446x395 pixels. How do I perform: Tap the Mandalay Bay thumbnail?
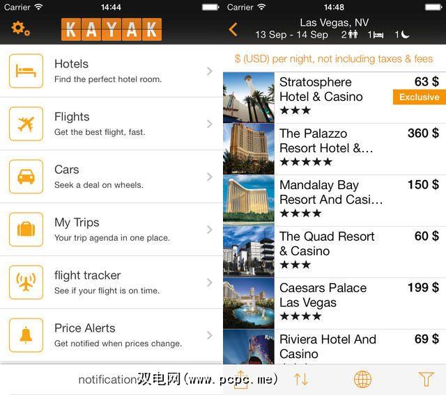(x=249, y=200)
